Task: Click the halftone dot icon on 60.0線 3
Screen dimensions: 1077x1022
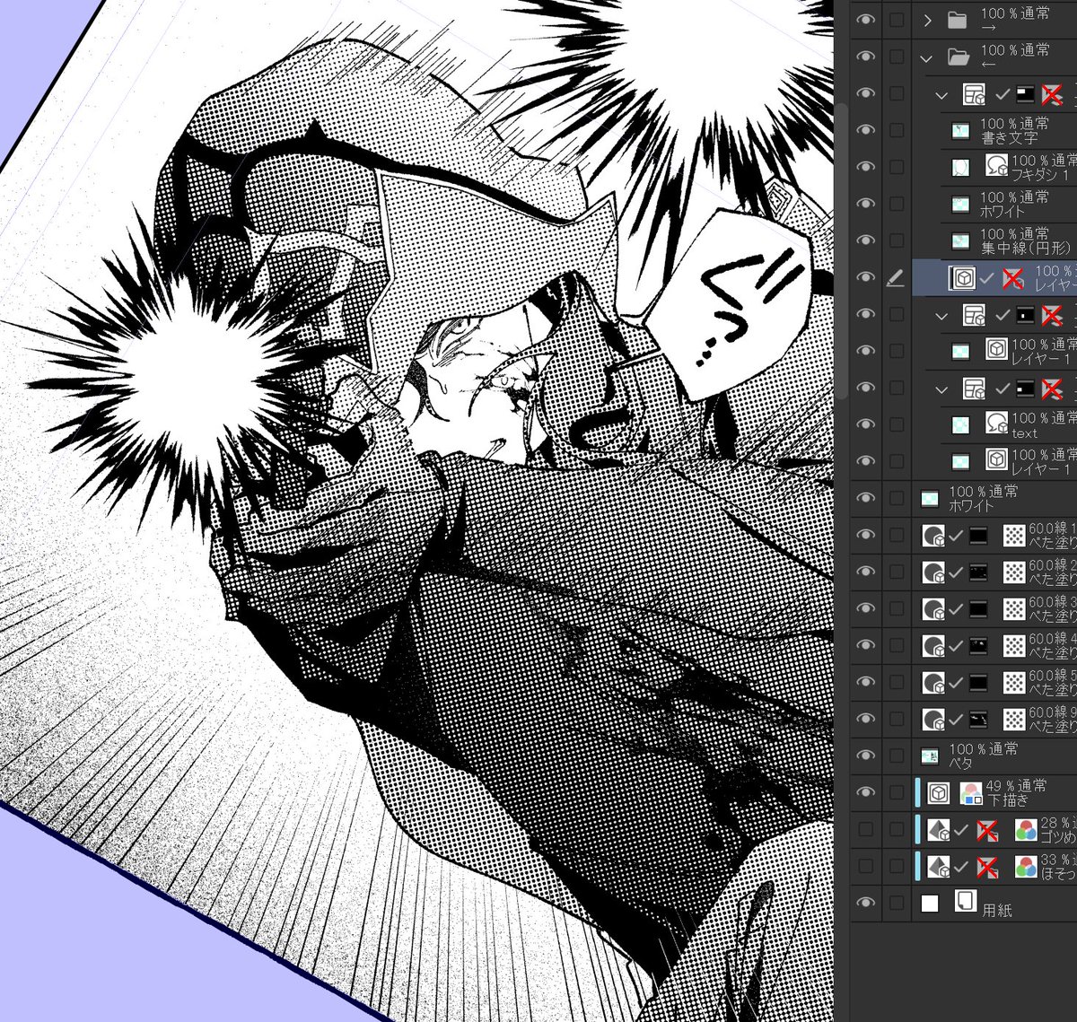Action: [1014, 609]
